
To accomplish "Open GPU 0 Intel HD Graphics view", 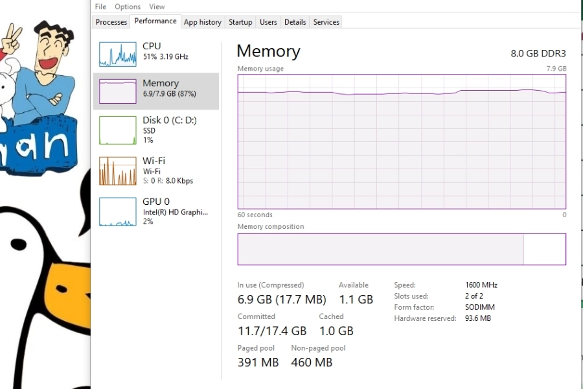I will tap(156, 211).
